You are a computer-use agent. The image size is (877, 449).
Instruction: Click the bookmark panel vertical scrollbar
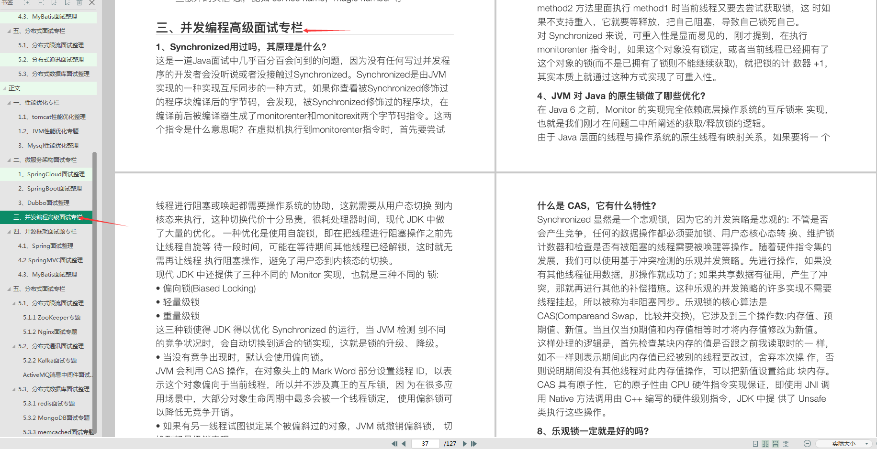pos(94,293)
